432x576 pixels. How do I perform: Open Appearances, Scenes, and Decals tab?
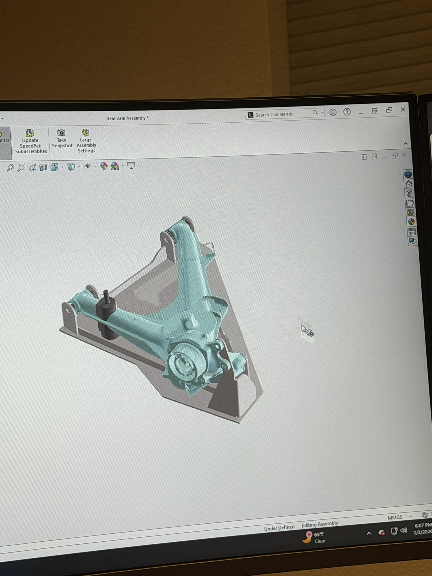pyautogui.click(x=411, y=222)
